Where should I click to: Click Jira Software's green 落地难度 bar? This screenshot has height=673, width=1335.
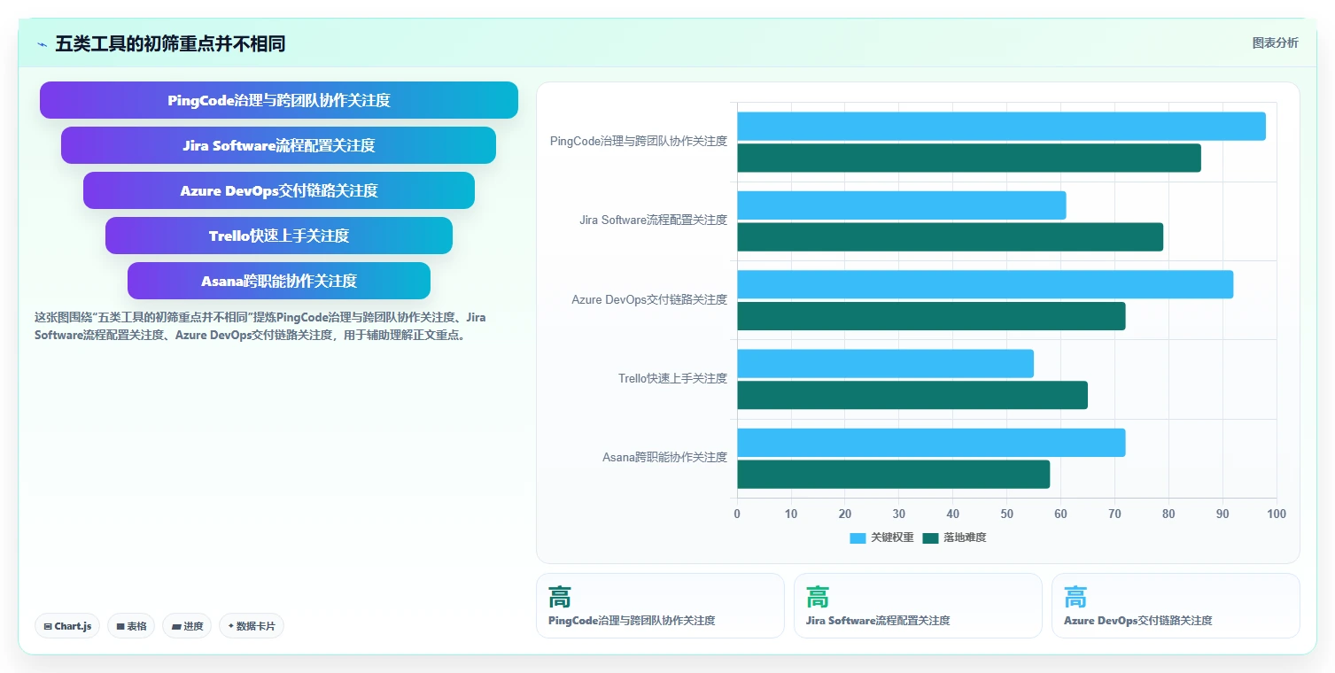(950, 237)
